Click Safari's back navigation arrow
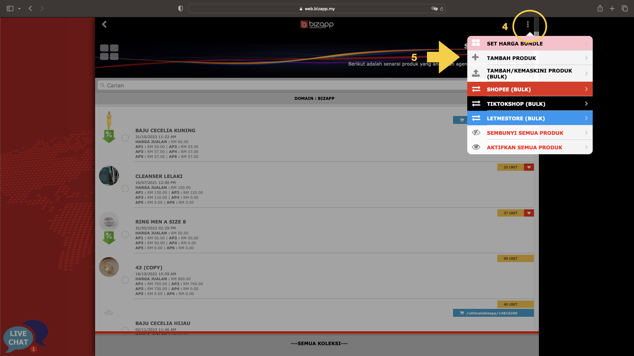The width and height of the screenshot is (634, 356). pos(30,9)
